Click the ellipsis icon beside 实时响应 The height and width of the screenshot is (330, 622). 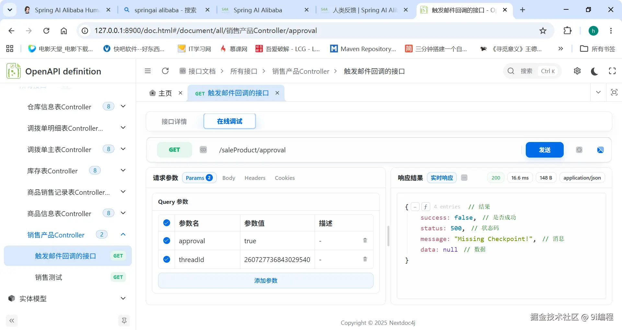point(464,178)
